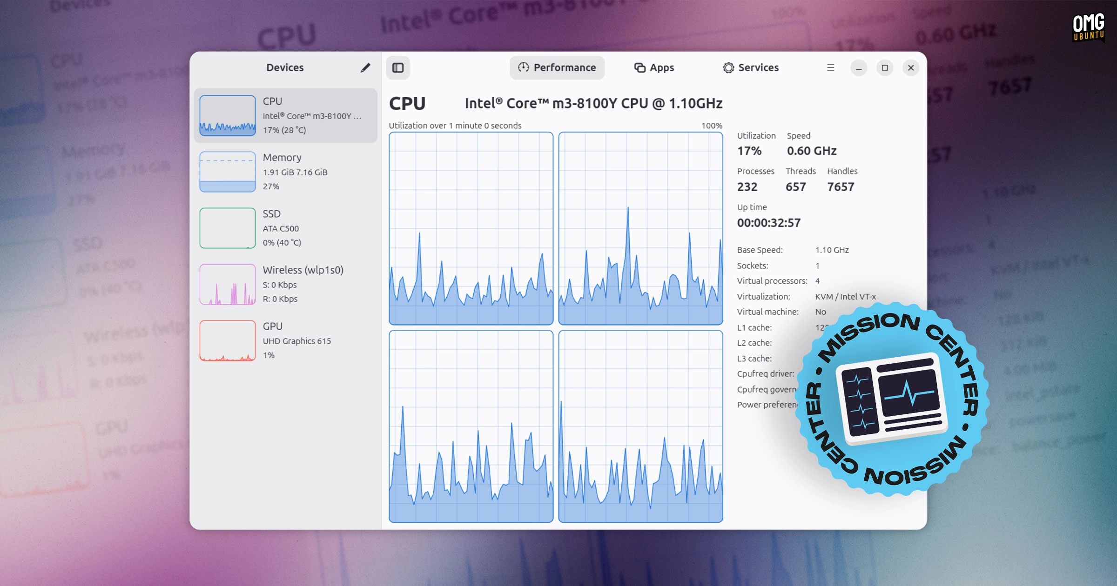Click the Services gear icon
1117x586 pixels.
pyautogui.click(x=727, y=67)
